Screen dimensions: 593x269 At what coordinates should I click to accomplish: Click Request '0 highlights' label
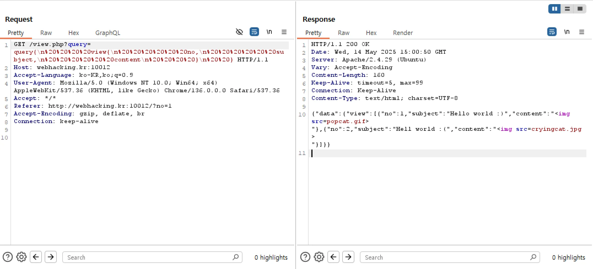271,257
